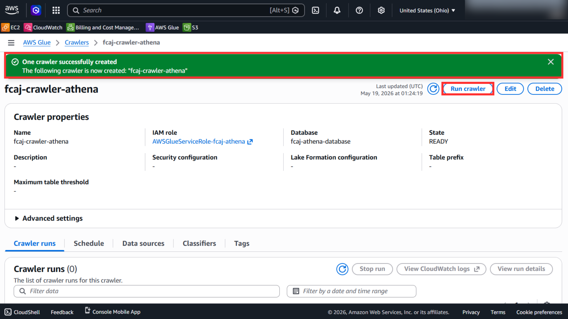Image resolution: width=568 pixels, height=319 pixels.
Task: Go to the Crawlers breadcrumb link
Action: 77,43
